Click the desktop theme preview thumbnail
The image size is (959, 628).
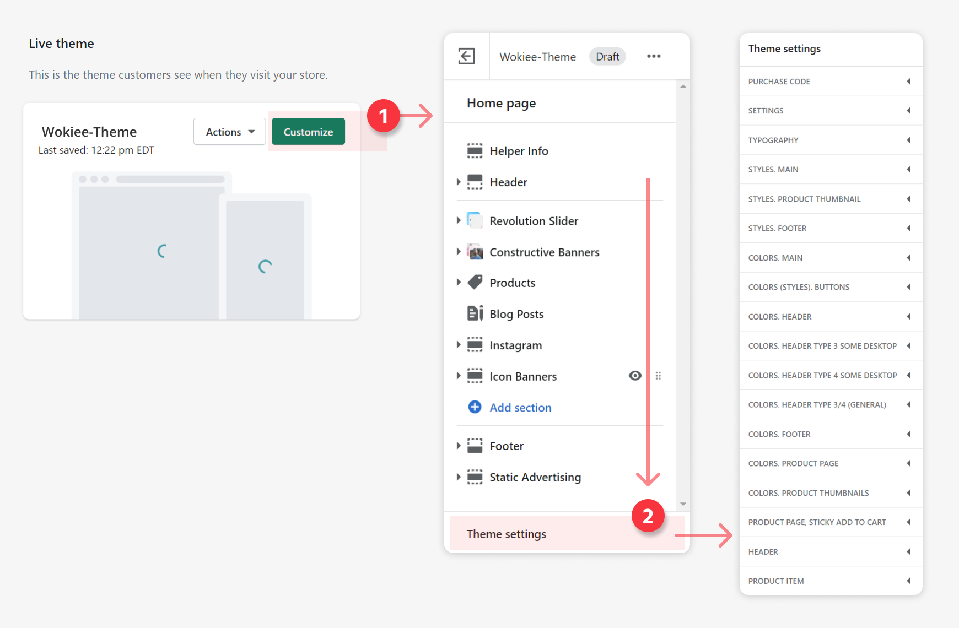click(149, 251)
